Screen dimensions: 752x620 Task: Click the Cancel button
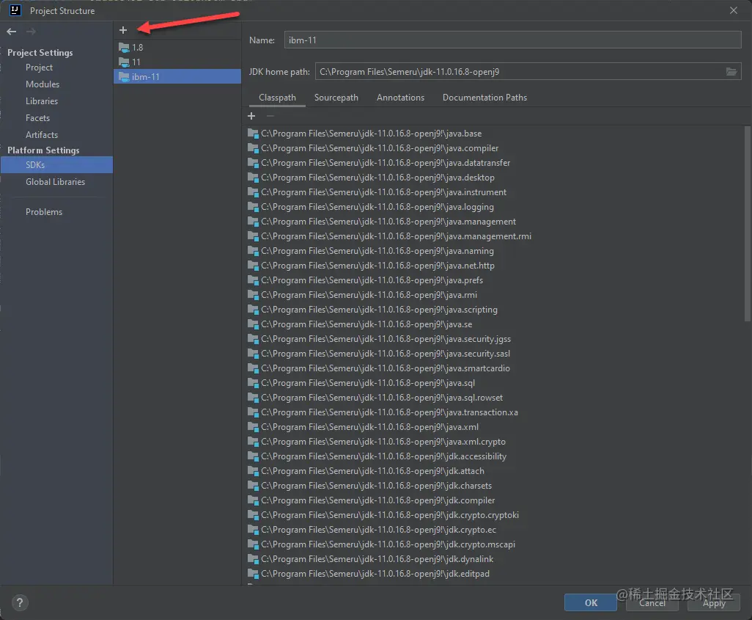click(652, 602)
